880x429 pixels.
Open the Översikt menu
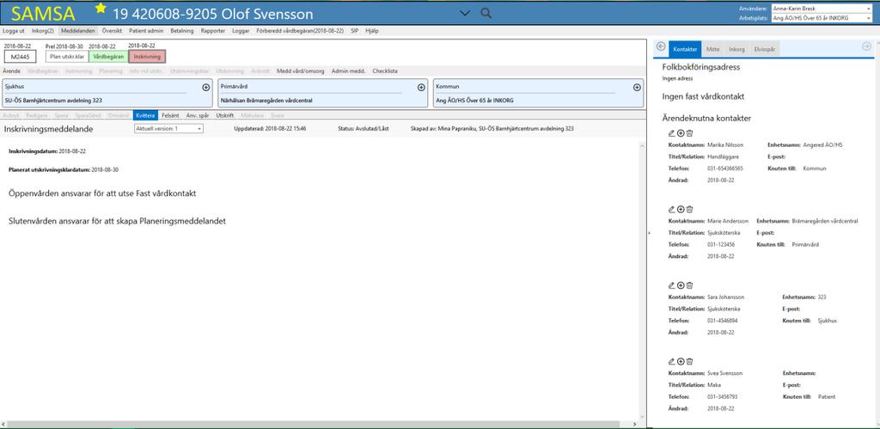[112, 31]
